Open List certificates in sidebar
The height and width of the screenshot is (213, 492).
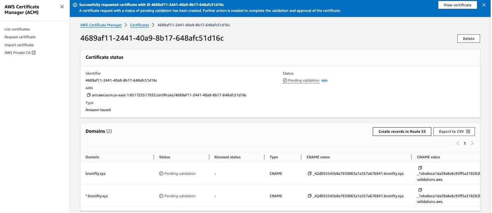point(17,29)
